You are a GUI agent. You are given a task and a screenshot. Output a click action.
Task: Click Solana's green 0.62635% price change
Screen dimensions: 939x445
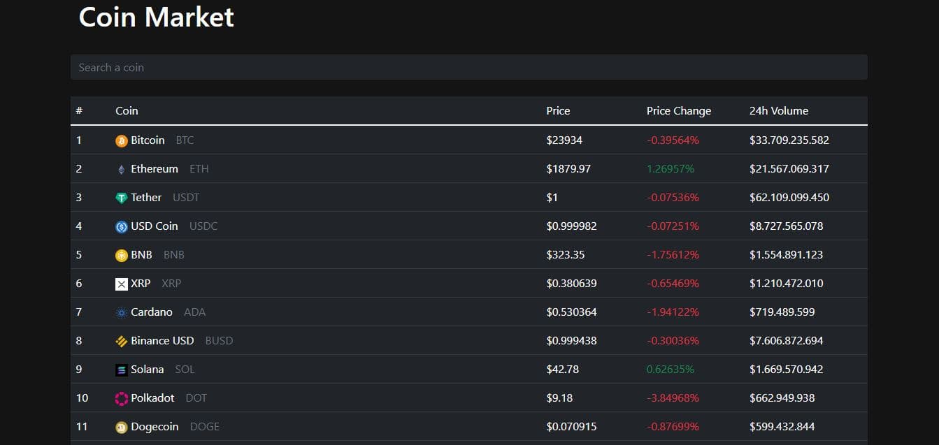670,370
